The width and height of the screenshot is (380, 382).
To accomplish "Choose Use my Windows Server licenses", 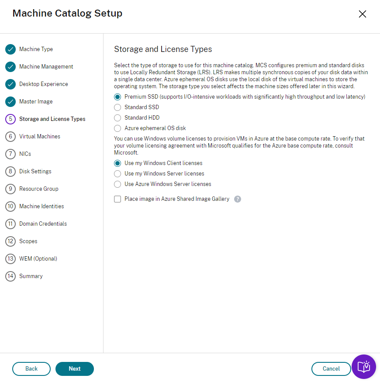I will (117, 174).
